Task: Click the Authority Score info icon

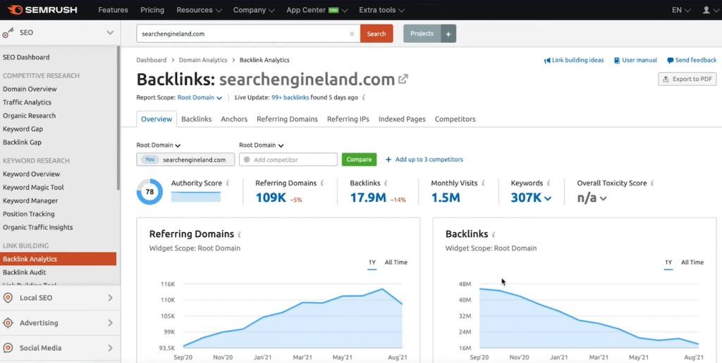Action: 228,183
